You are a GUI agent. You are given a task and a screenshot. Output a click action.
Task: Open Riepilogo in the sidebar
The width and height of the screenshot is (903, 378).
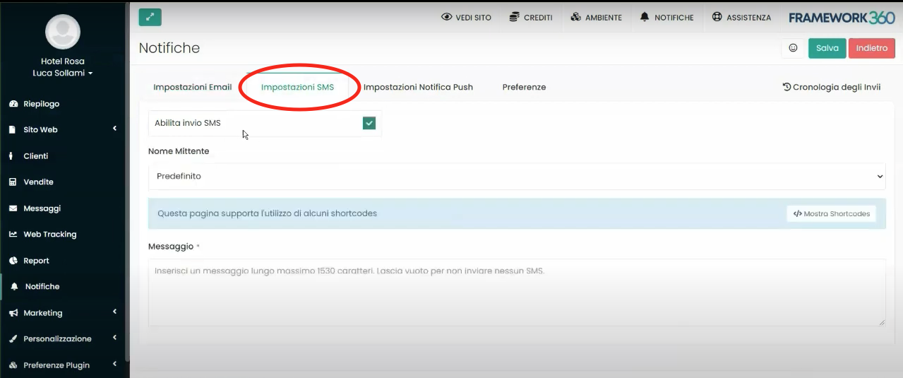pos(41,104)
